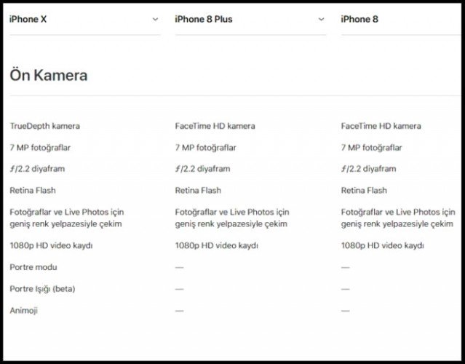Click FaceTime HD kamera under iPhone 8 Plus
Image resolution: width=465 pixels, height=364 pixels.
pos(215,126)
